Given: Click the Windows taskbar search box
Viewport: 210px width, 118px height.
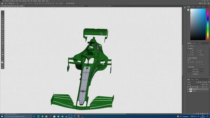Looking at the screenshot, I should 18,116.
